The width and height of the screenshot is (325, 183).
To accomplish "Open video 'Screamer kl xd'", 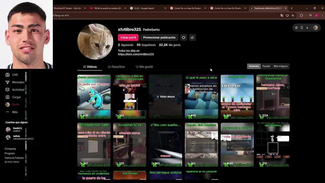I will pos(130,145).
